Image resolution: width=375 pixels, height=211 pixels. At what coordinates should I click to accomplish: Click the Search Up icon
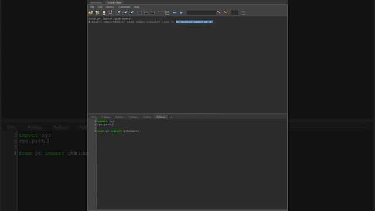coord(225,12)
